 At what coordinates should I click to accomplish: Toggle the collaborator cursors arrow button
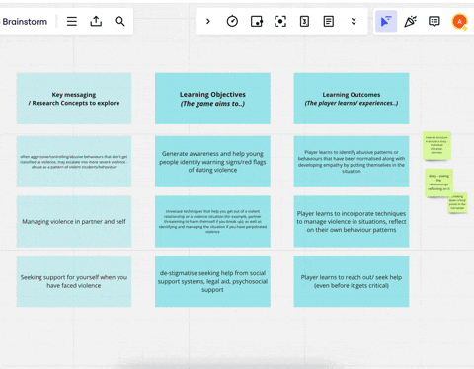(x=386, y=22)
